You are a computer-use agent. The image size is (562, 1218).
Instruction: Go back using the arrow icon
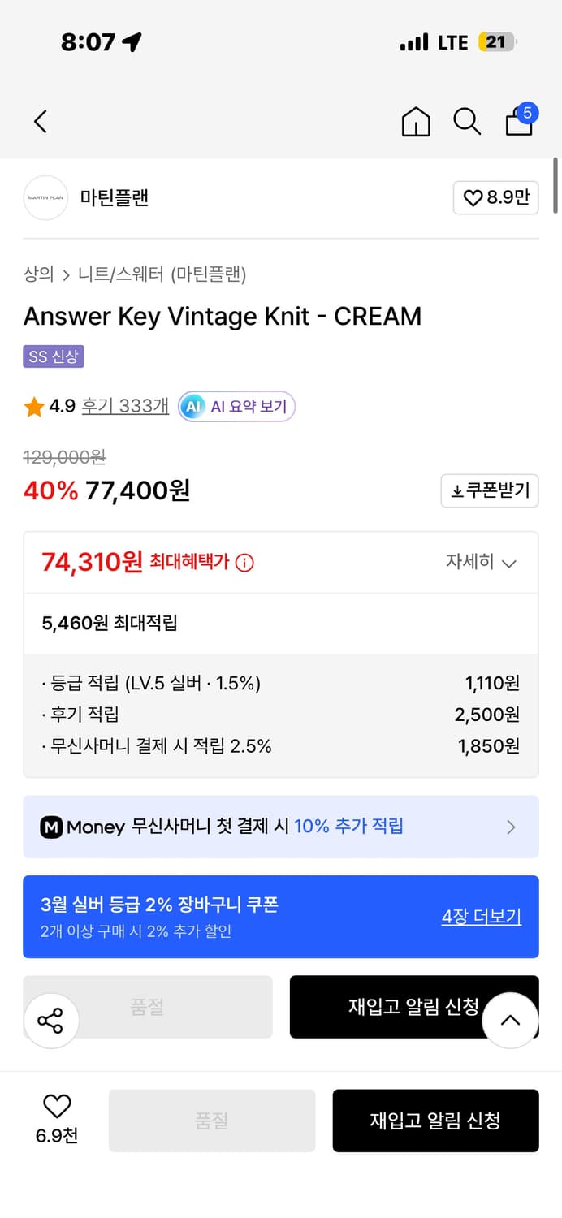[x=40, y=121]
